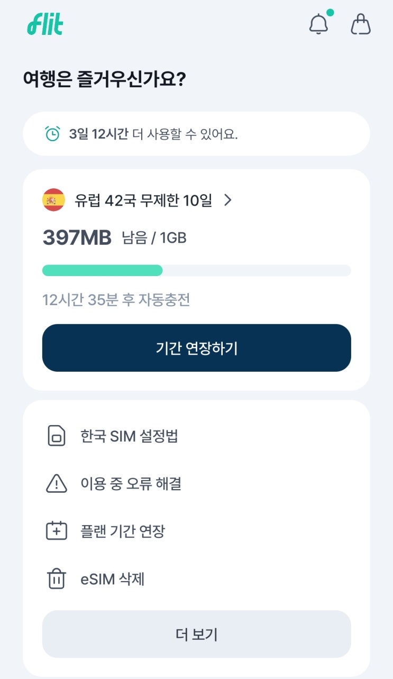This screenshot has width=393, height=679.
Task: Select 이용 중 오류 해결
Action: click(x=131, y=483)
